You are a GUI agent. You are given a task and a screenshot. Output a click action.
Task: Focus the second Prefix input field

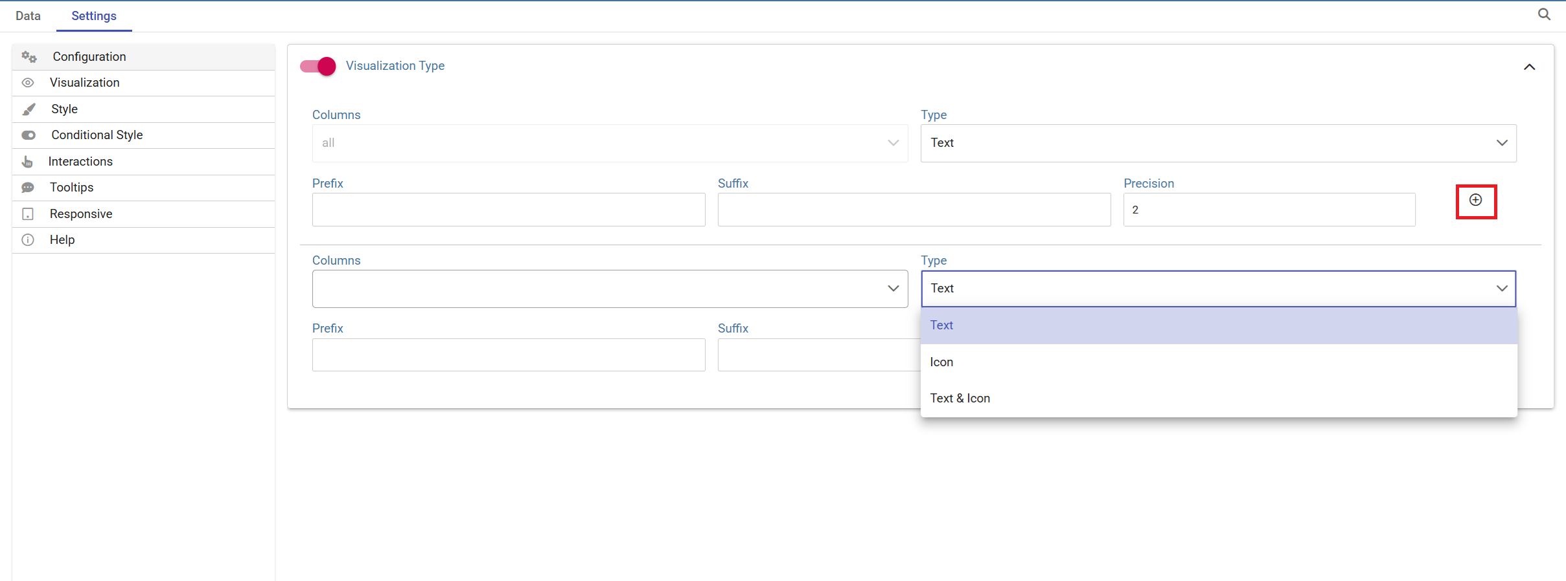pyautogui.click(x=509, y=355)
